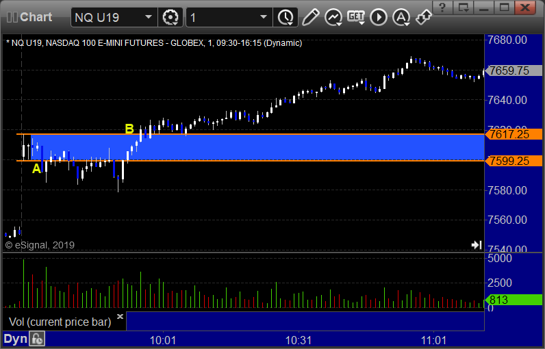
Task: Click the chart grip handle beside Chart title
Action: [12, 17]
